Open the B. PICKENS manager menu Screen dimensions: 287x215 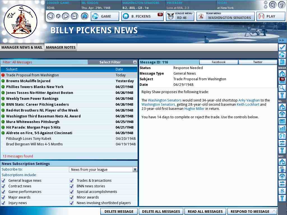point(142,16)
